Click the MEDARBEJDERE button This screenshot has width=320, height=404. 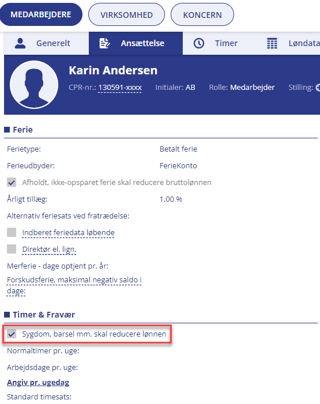(x=41, y=14)
